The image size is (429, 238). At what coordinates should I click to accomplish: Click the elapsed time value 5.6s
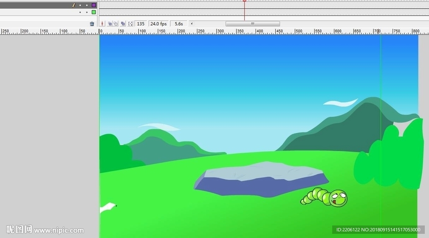click(x=178, y=24)
